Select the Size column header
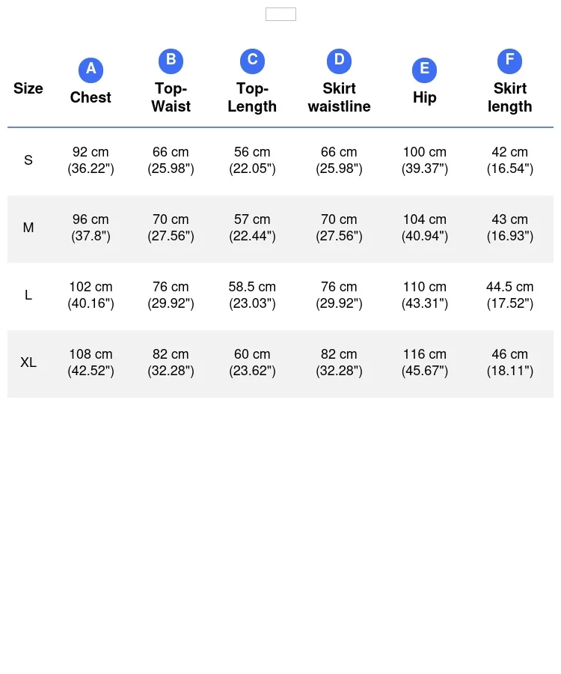The image size is (561, 674). (x=28, y=88)
